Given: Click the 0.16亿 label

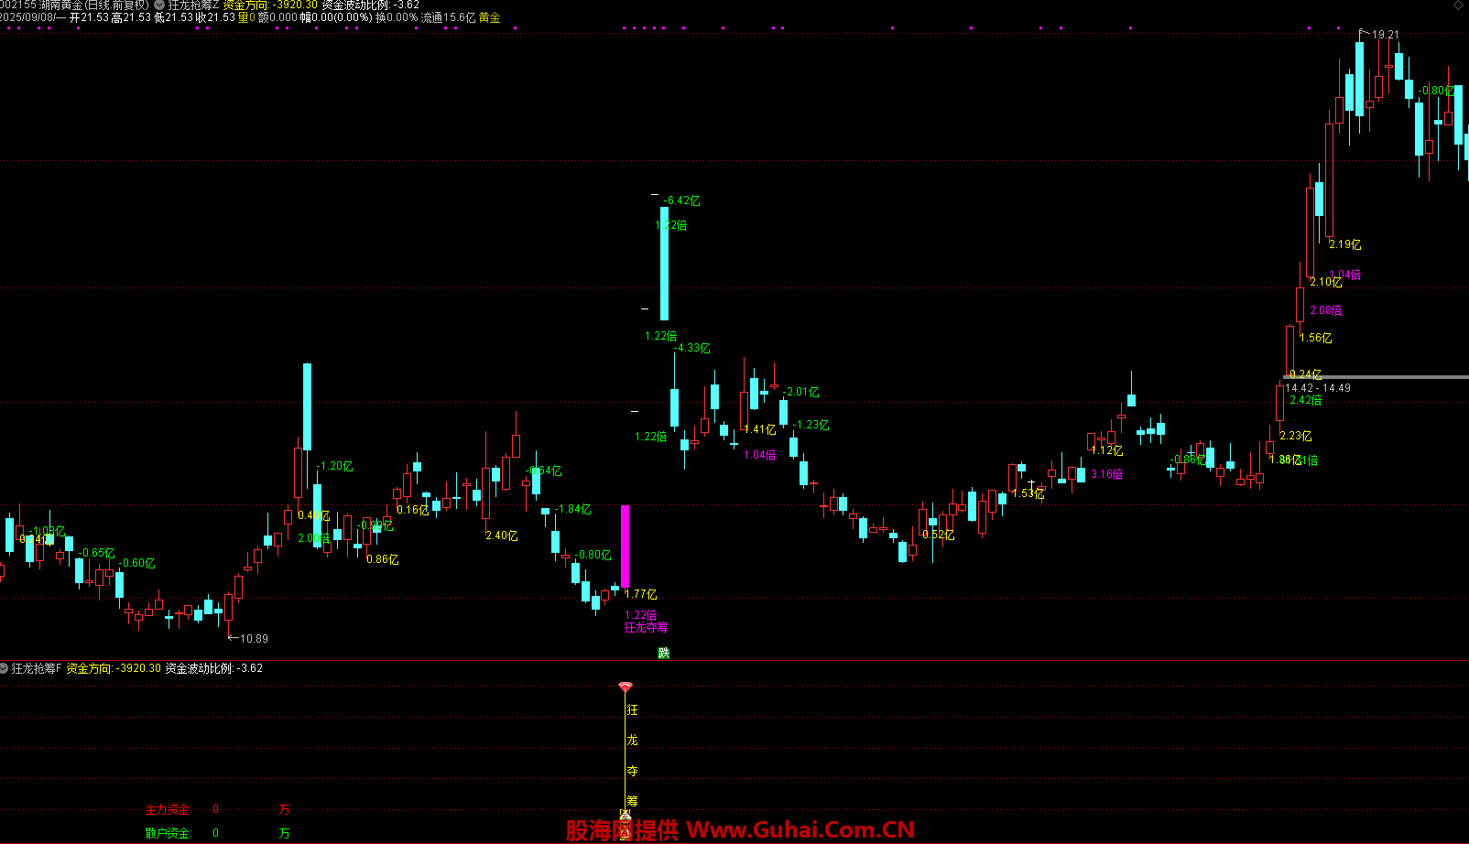Looking at the screenshot, I should (413, 510).
